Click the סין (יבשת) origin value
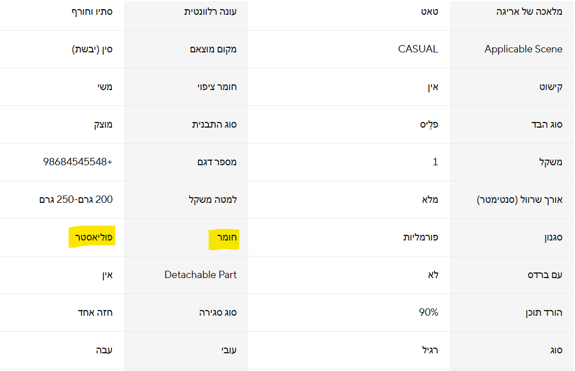The width and height of the screenshot is (575, 371). 92,49
